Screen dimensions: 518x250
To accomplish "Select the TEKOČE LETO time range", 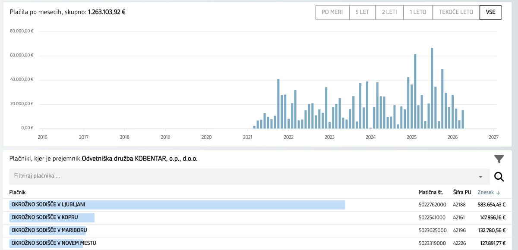I will 456,12.
